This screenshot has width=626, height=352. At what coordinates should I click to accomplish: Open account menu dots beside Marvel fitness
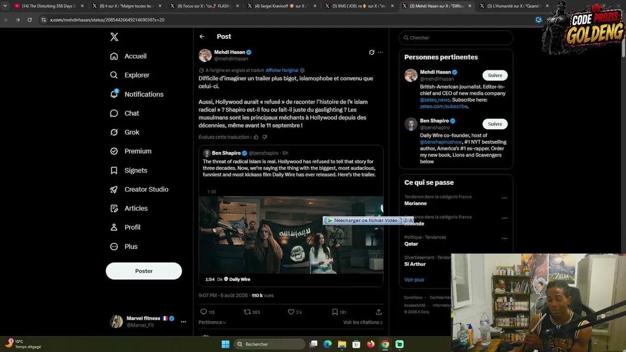click(183, 322)
